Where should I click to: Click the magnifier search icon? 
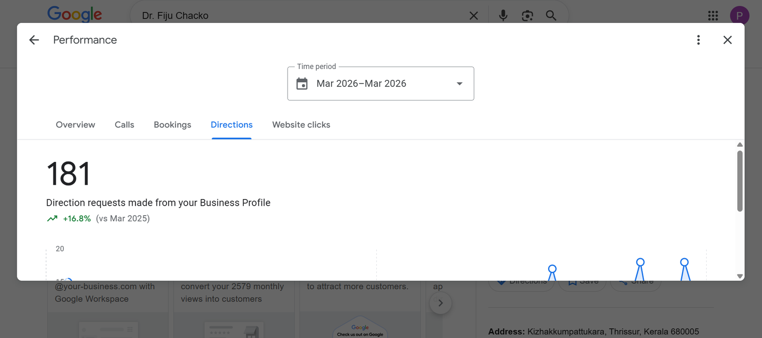551,16
